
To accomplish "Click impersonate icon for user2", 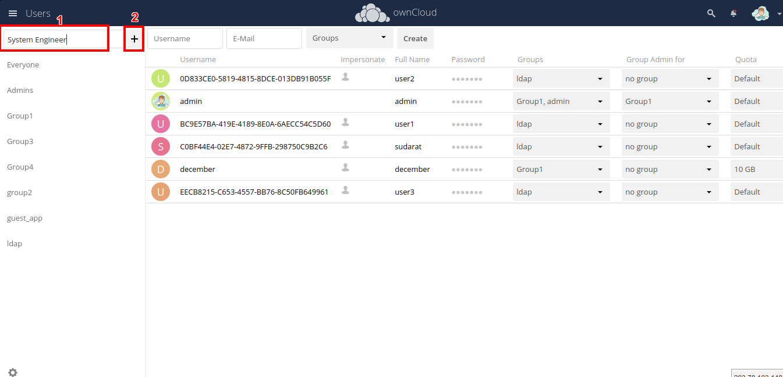I will coord(345,77).
